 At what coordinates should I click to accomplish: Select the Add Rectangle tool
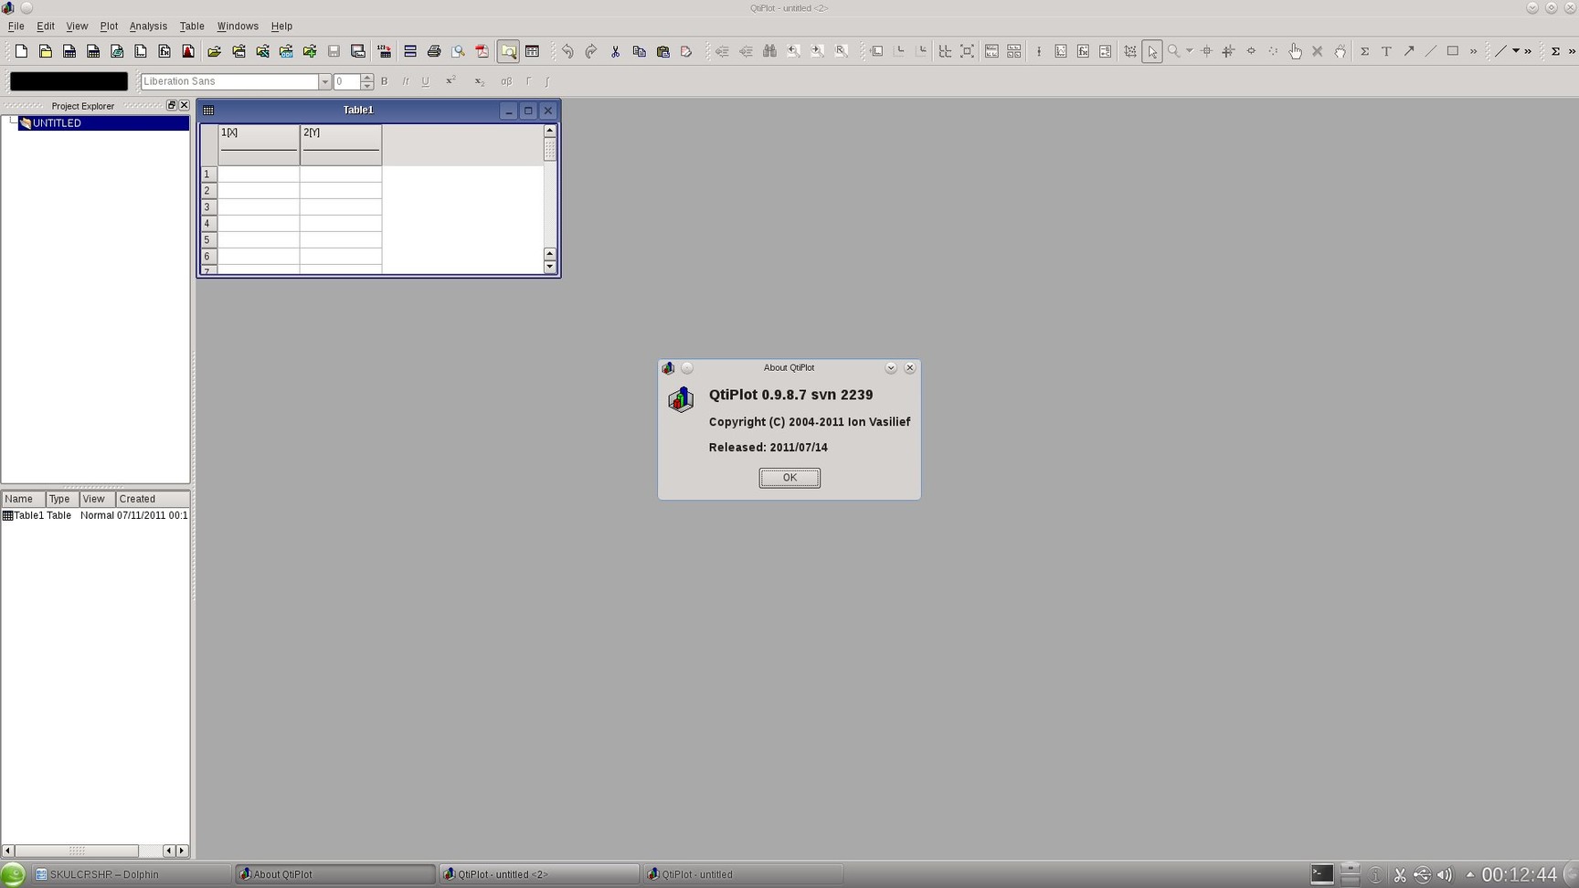[1453, 51]
